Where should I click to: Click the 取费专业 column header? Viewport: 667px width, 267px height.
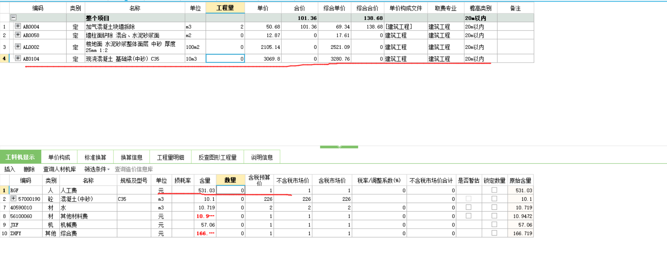pos(445,8)
